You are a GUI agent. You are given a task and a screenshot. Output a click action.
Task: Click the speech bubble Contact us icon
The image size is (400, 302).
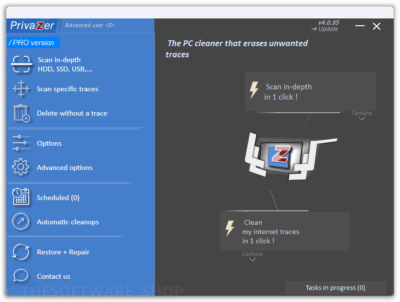click(x=21, y=275)
